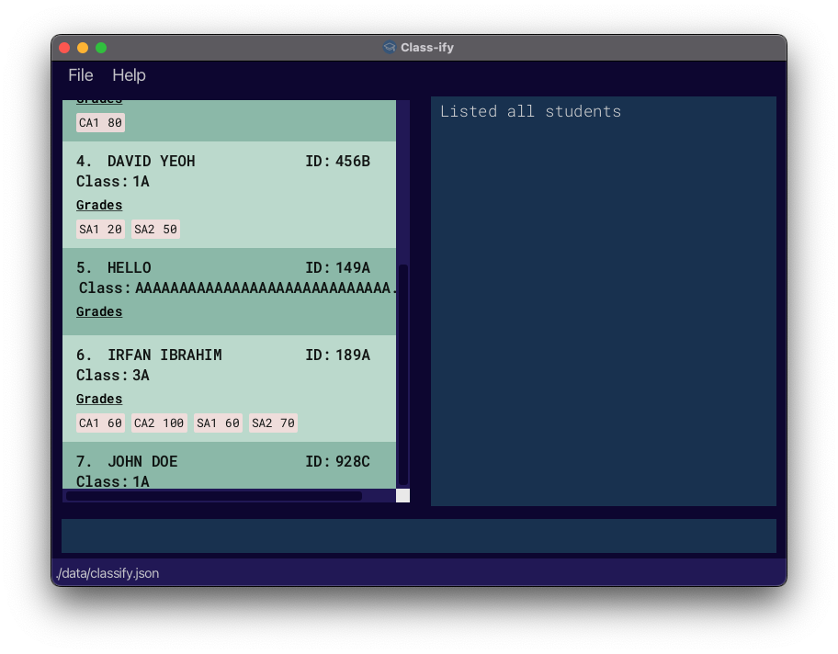Click the long Class: AAAA... text
The image size is (838, 654).
point(237,288)
